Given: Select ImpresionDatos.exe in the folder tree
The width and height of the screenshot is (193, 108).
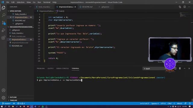Looking at the screenshot, I should coord(20,43).
